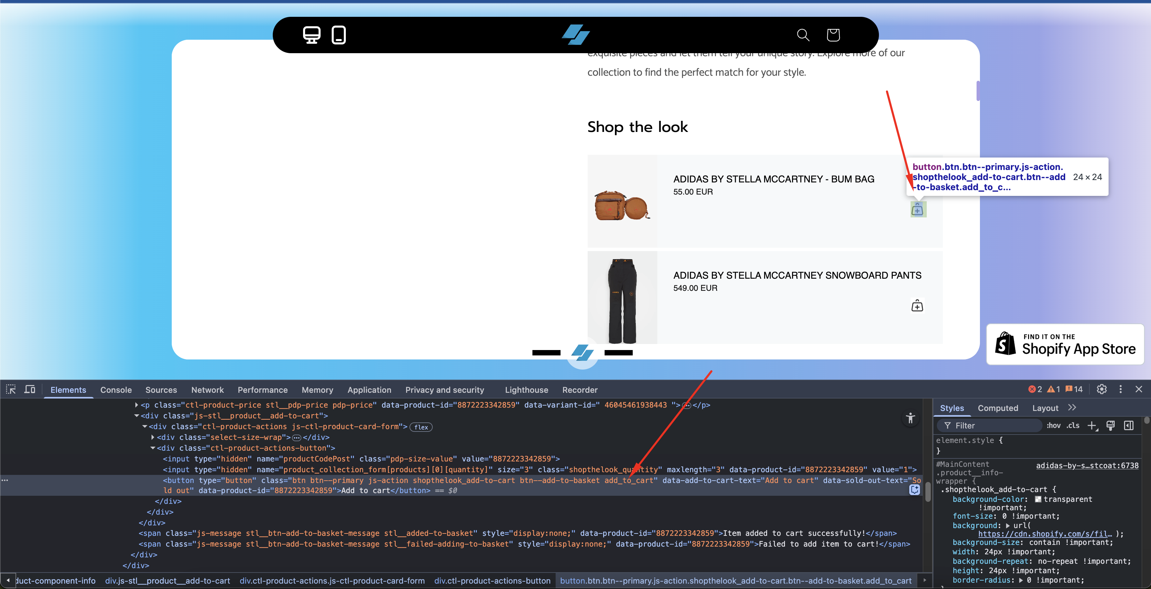Add snowboard pants to cart icon

tap(917, 306)
